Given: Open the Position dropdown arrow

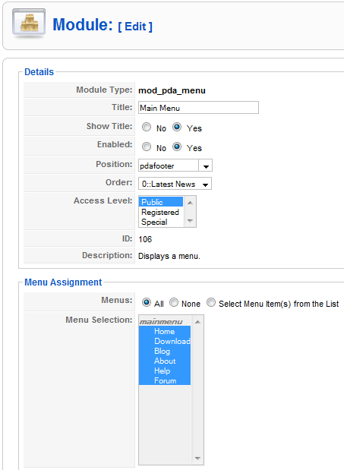Looking at the screenshot, I should [x=206, y=166].
